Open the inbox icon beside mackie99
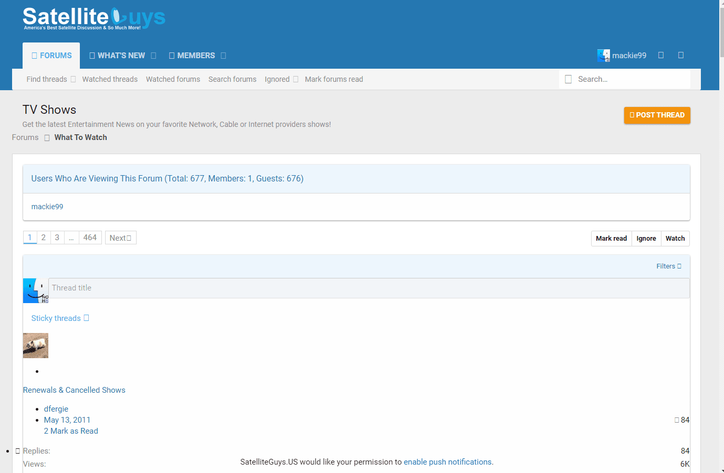The image size is (724, 473). [x=661, y=56]
